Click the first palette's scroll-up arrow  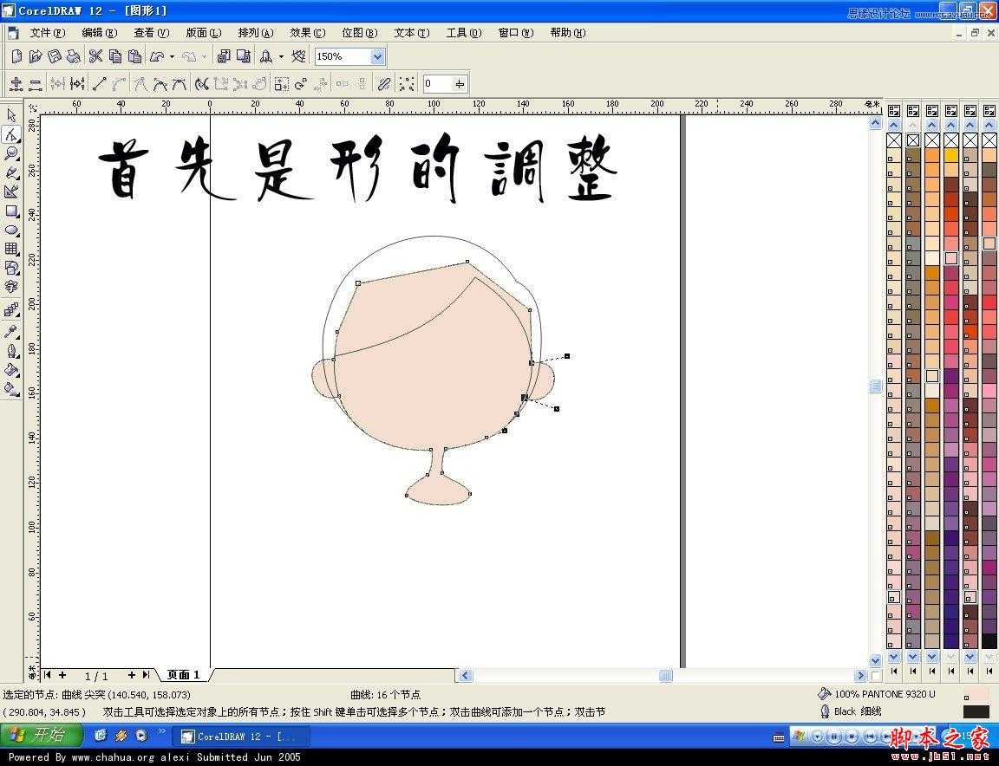pos(894,125)
